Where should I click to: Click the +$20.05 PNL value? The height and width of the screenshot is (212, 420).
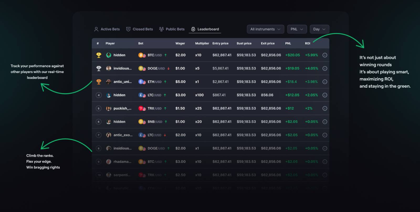292,55
